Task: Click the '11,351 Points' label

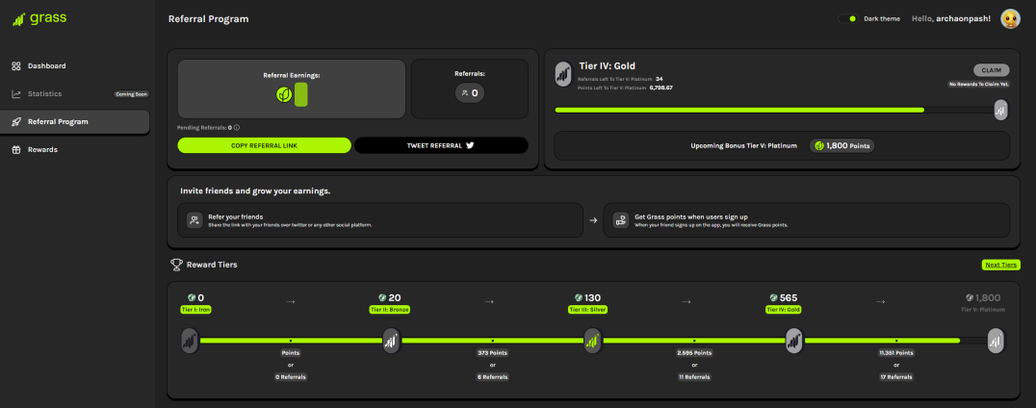Action: [x=896, y=353]
